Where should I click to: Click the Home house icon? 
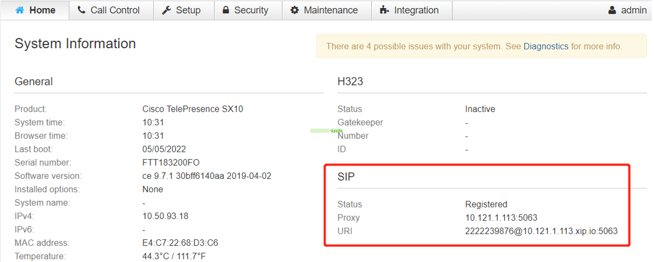pos(20,10)
